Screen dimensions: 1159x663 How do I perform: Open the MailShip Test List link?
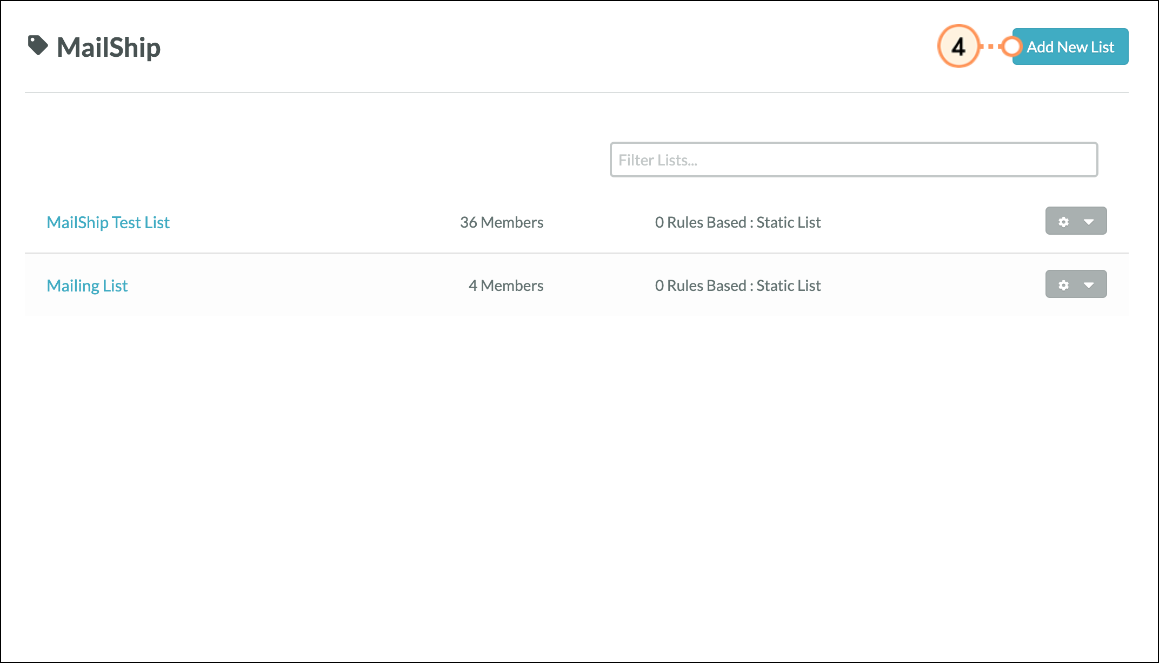(x=108, y=222)
